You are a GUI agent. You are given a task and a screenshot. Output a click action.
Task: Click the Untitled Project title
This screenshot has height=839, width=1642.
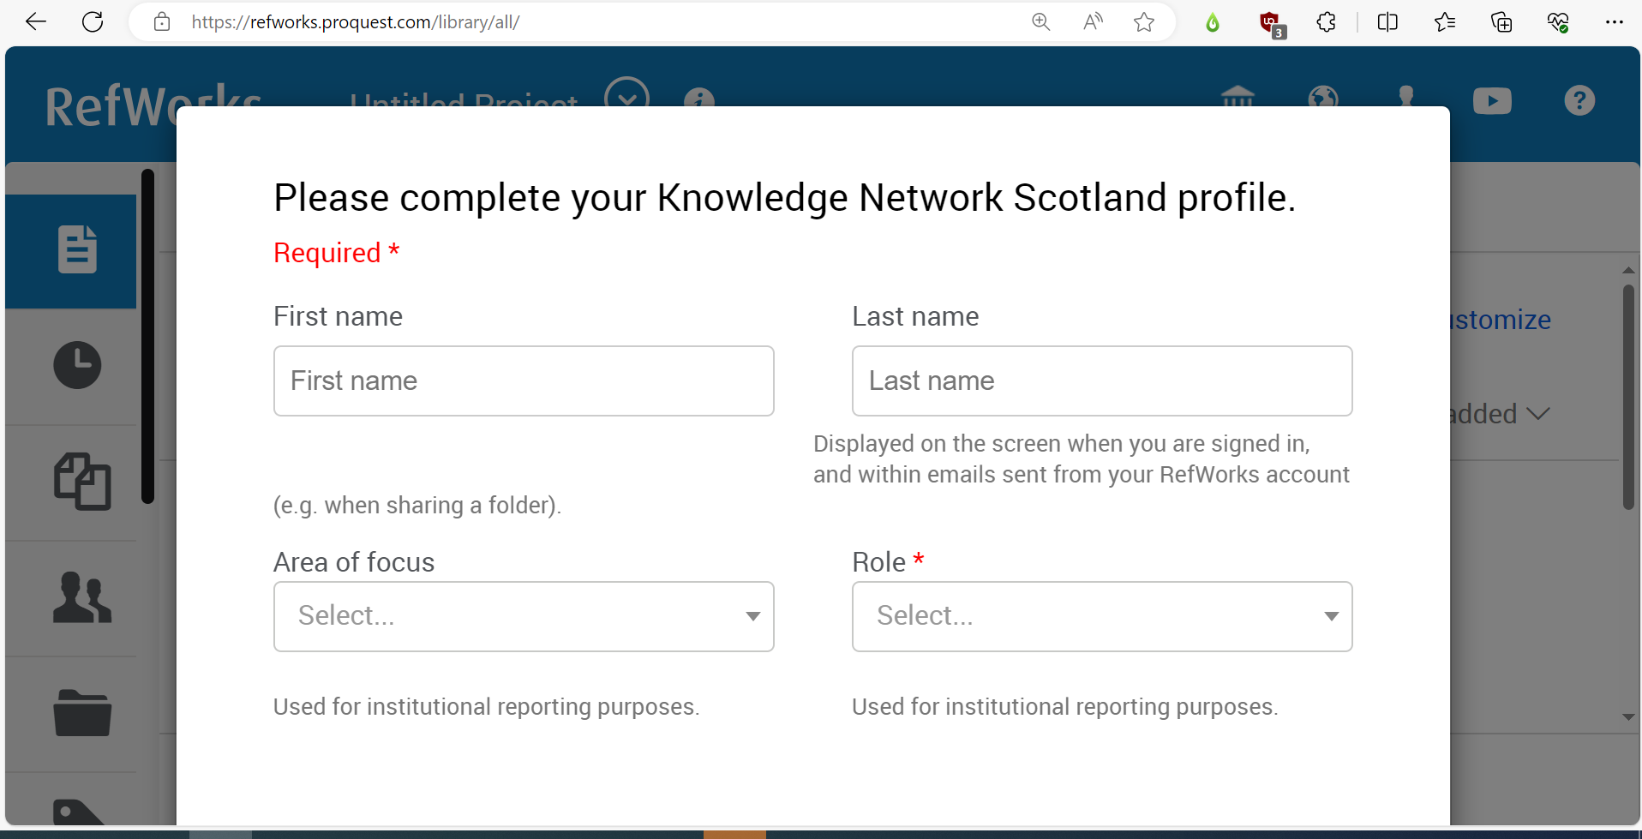(x=464, y=100)
